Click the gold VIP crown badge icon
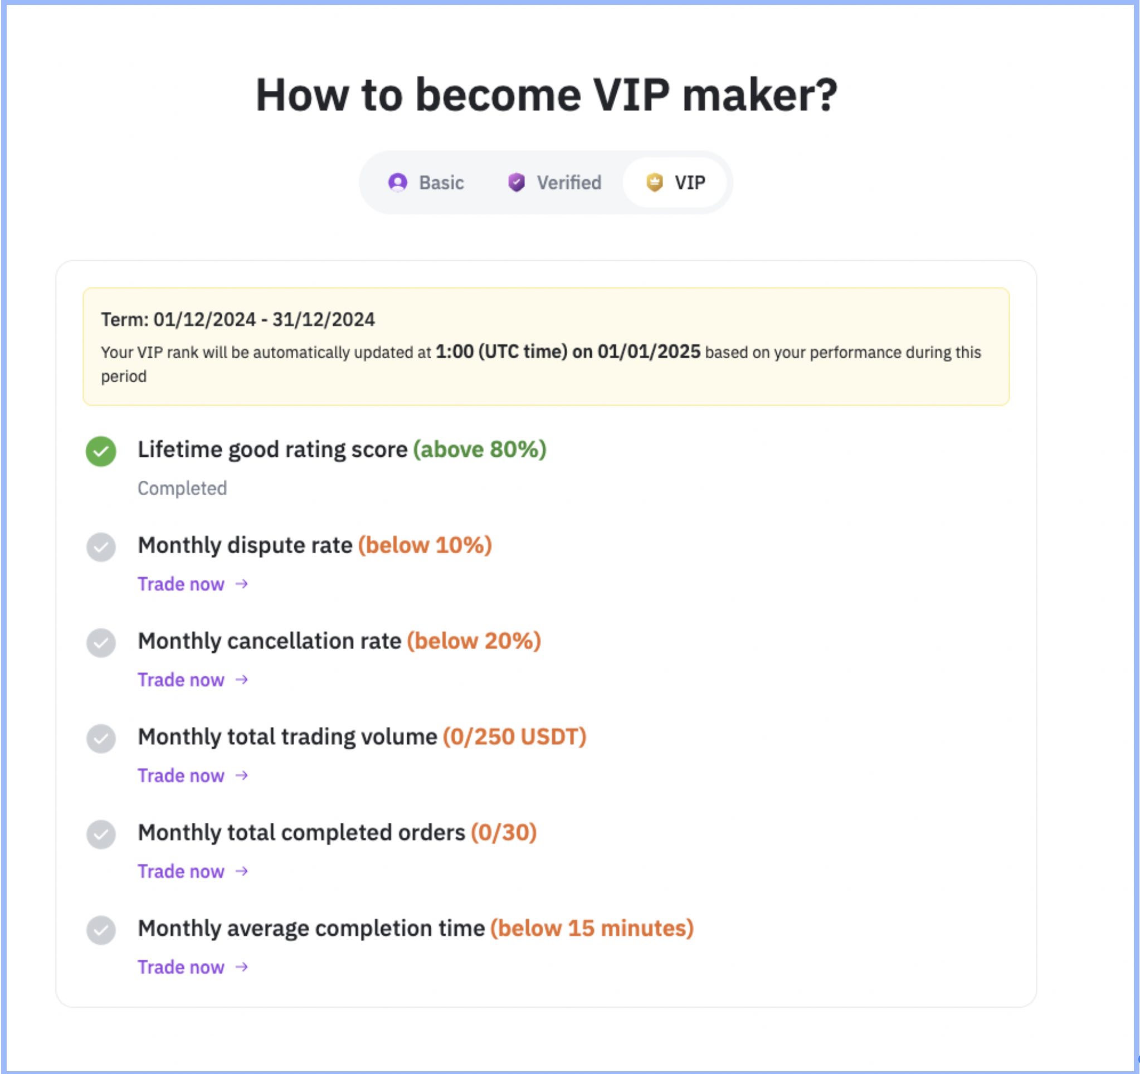Screen dimensions: 1140x1074 point(654,182)
